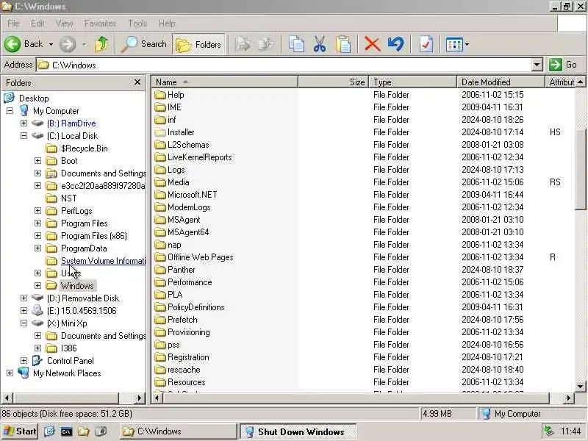Screen dimensions: 588x441
Task: Click the folder tree scroll-right arrow
Action: [x=139, y=398]
